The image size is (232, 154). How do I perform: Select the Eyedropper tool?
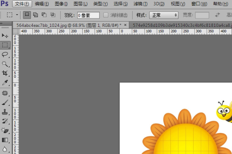tap(5, 83)
